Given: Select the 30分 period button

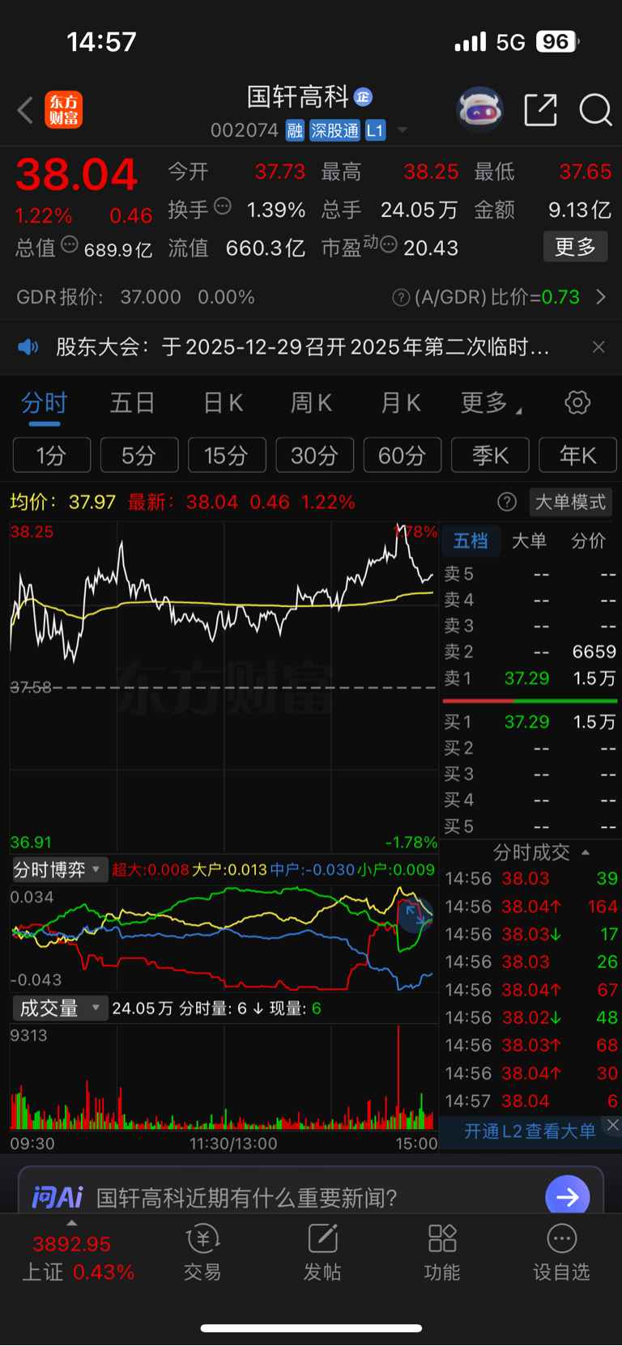Looking at the screenshot, I should (x=315, y=455).
